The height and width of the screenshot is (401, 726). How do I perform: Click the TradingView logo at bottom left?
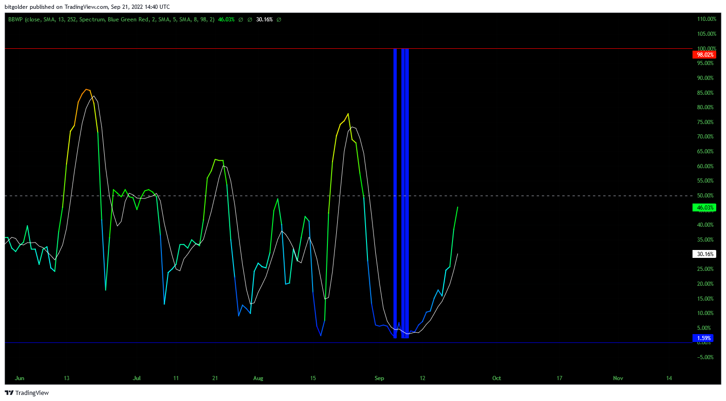tap(27, 393)
